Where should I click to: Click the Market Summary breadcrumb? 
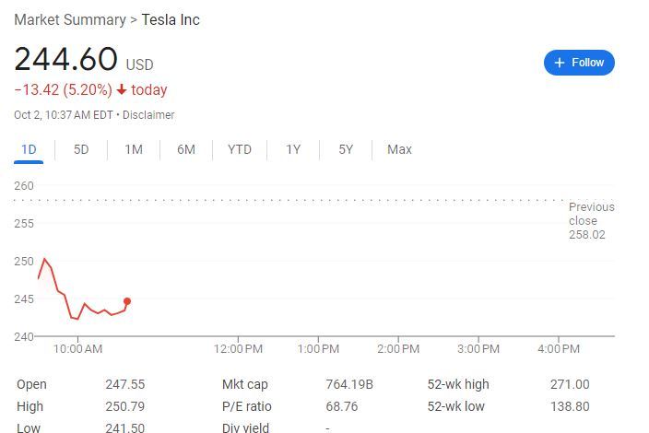click(70, 19)
